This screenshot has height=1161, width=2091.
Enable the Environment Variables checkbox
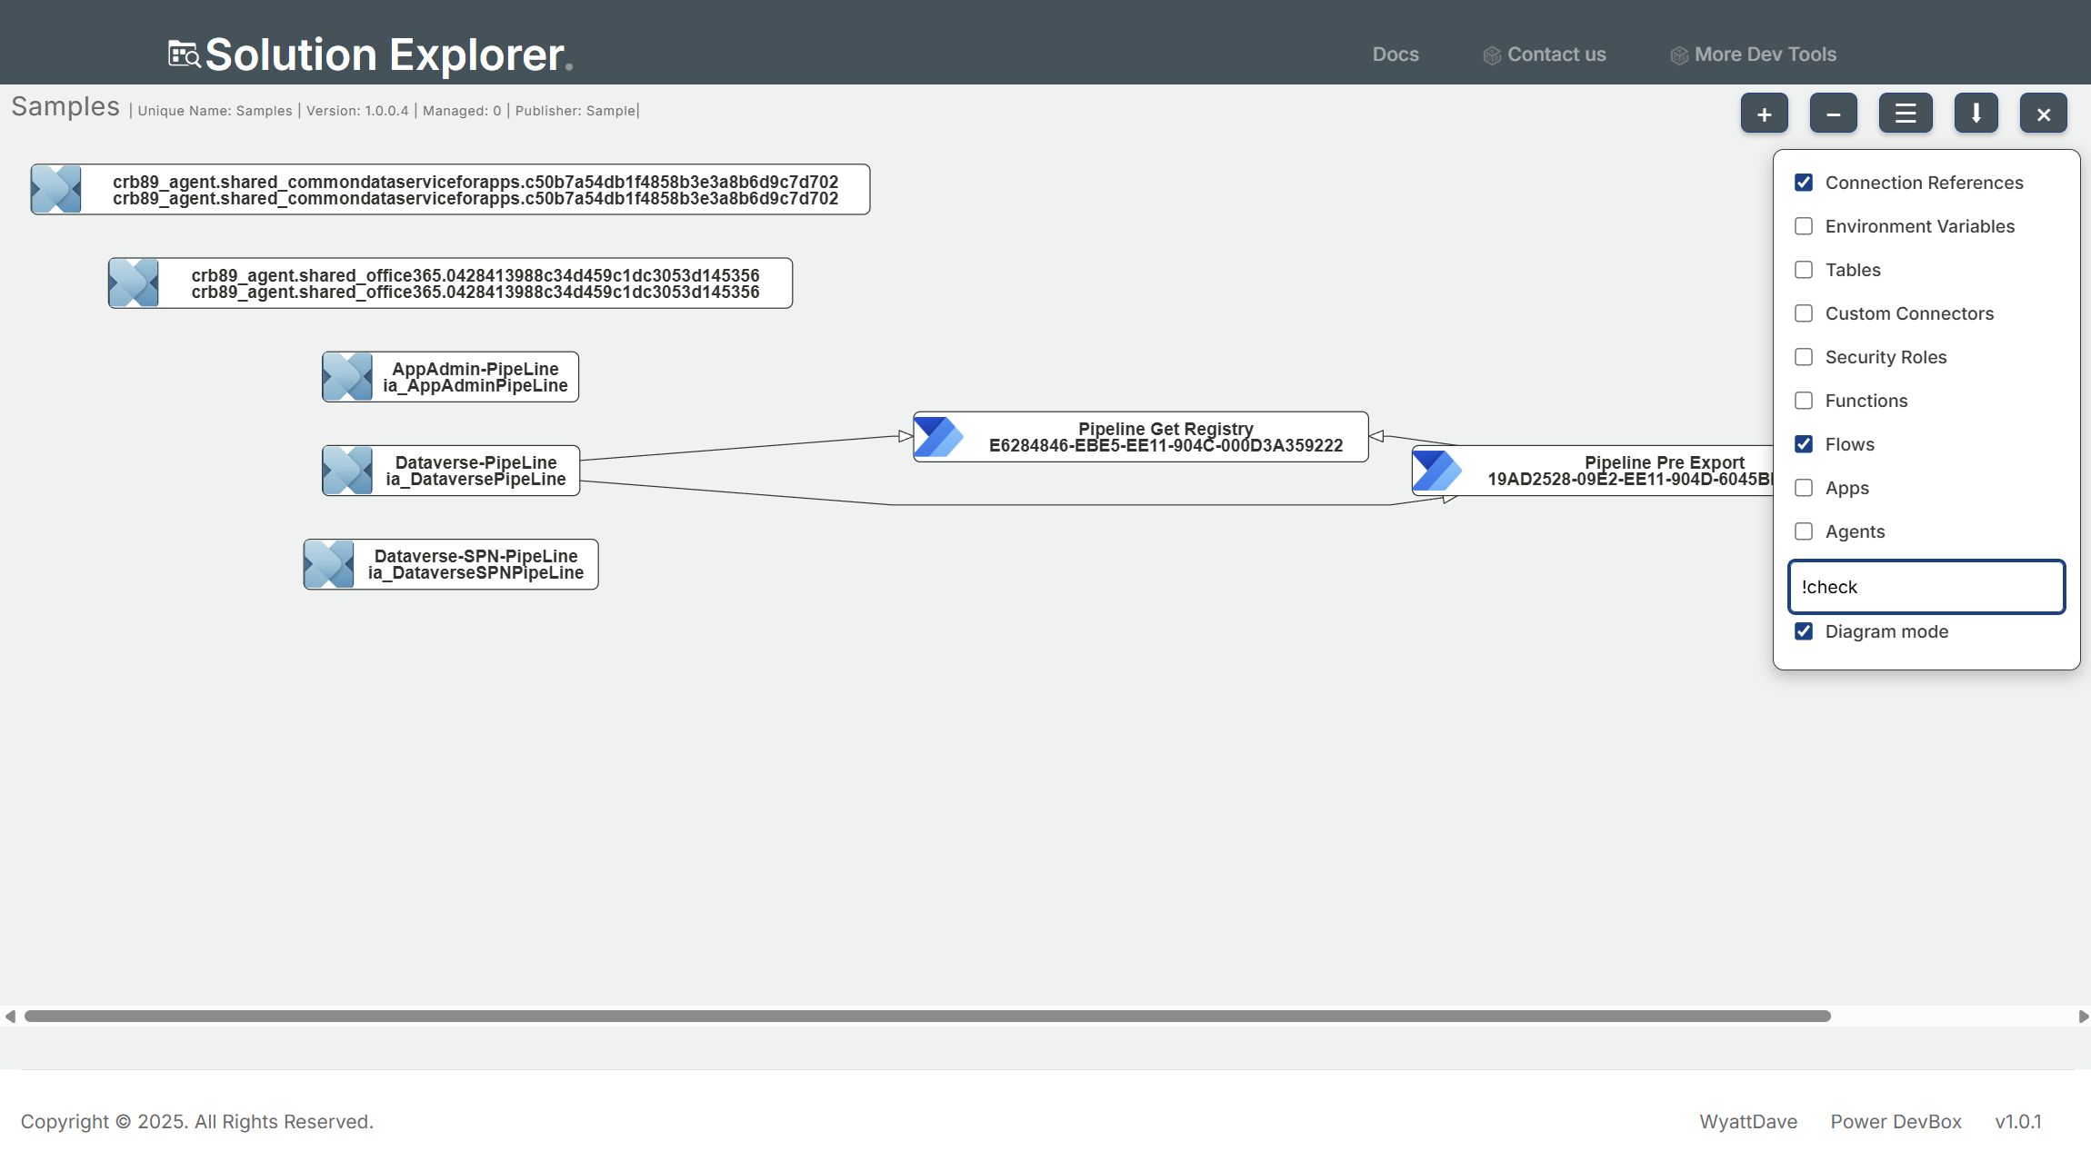click(1804, 226)
